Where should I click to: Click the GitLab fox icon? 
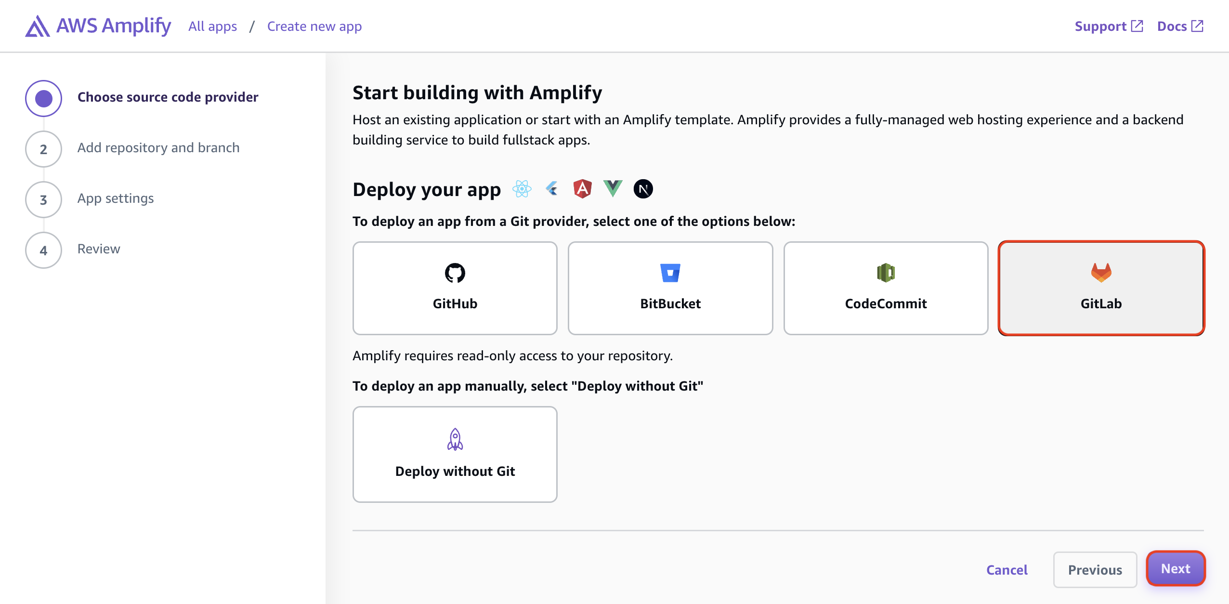[x=1101, y=274]
